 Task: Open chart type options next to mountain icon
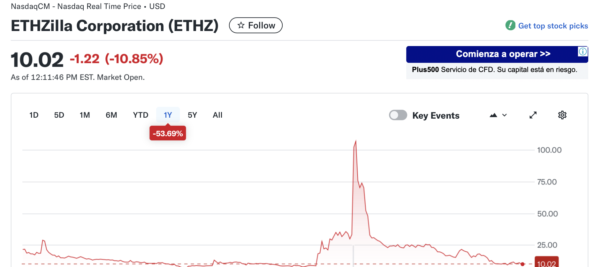(504, 115)
